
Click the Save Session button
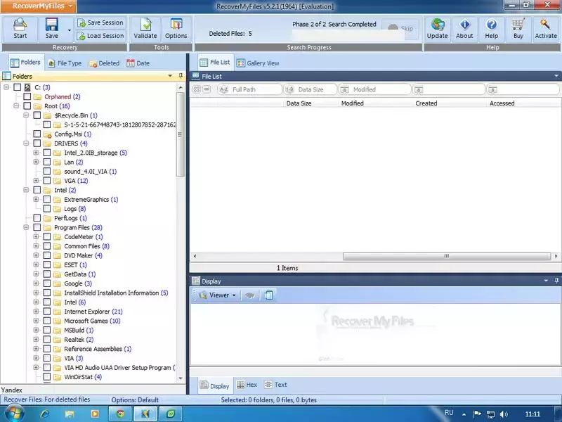[x=100, y=23]
